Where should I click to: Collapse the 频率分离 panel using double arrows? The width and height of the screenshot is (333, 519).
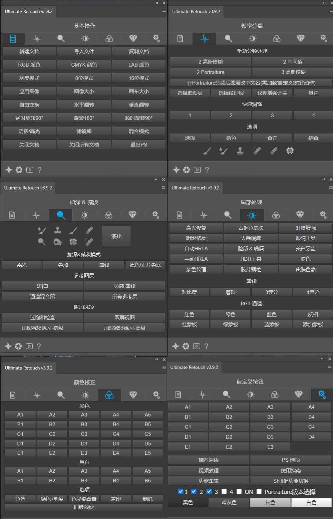tap(324, 3)
